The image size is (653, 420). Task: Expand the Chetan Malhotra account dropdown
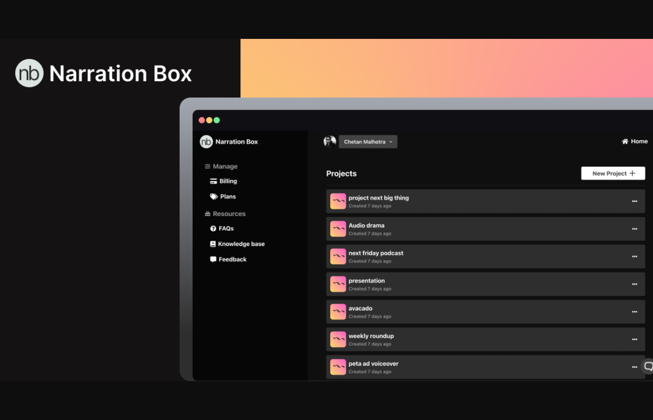pos(368,142)
